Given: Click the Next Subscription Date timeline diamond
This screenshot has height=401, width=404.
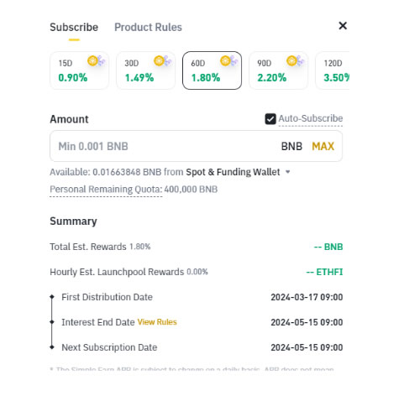Looking at the screenshot, I should point(52,347).
